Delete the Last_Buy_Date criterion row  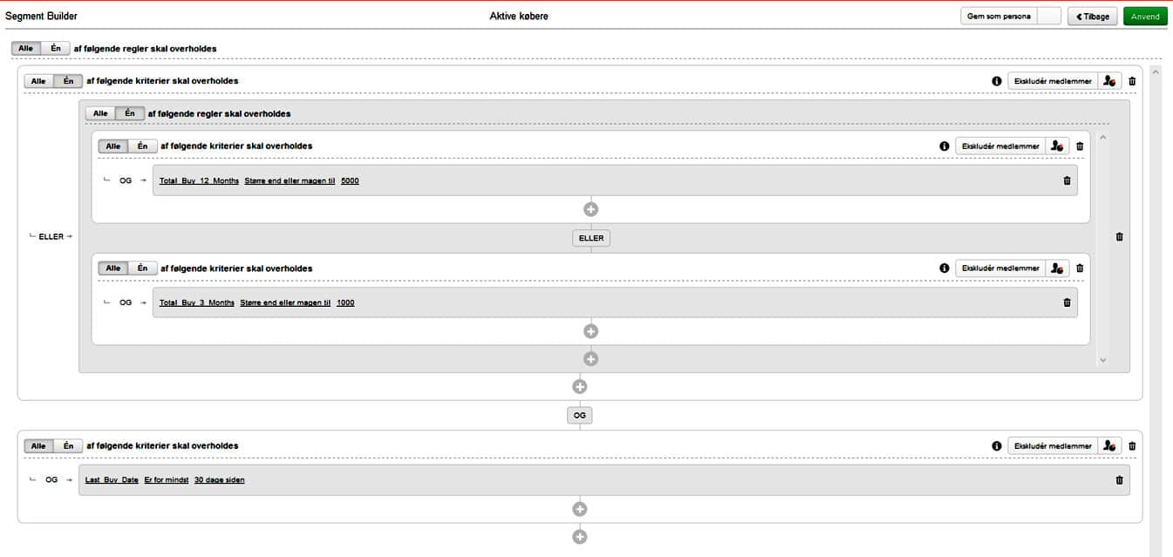coord(1119,479)
